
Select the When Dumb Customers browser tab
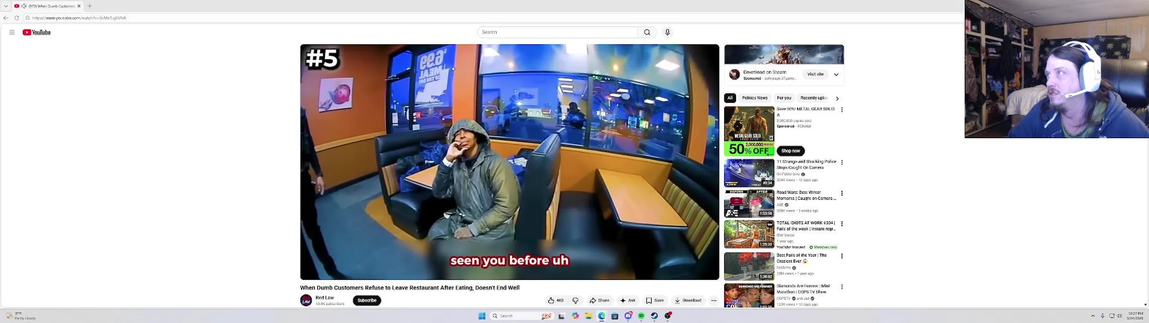47,6
